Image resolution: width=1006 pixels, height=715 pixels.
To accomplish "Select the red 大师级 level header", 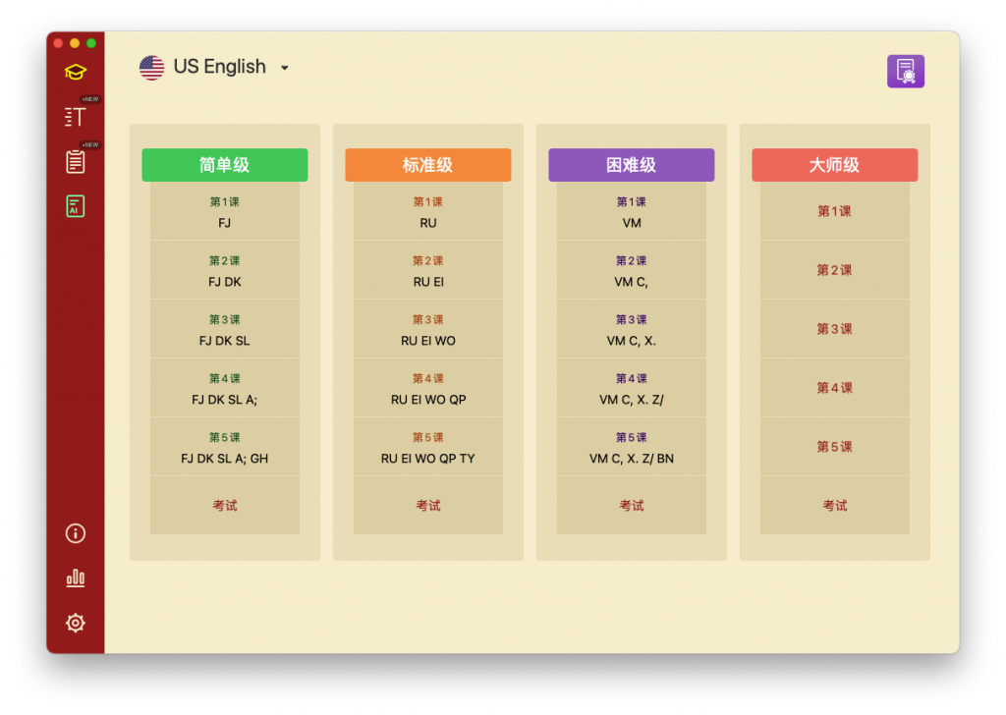I will (835, 165).
